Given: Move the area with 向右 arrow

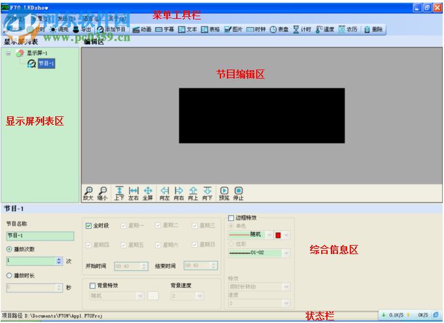Looking at the screenshot, I should [179, 194].
